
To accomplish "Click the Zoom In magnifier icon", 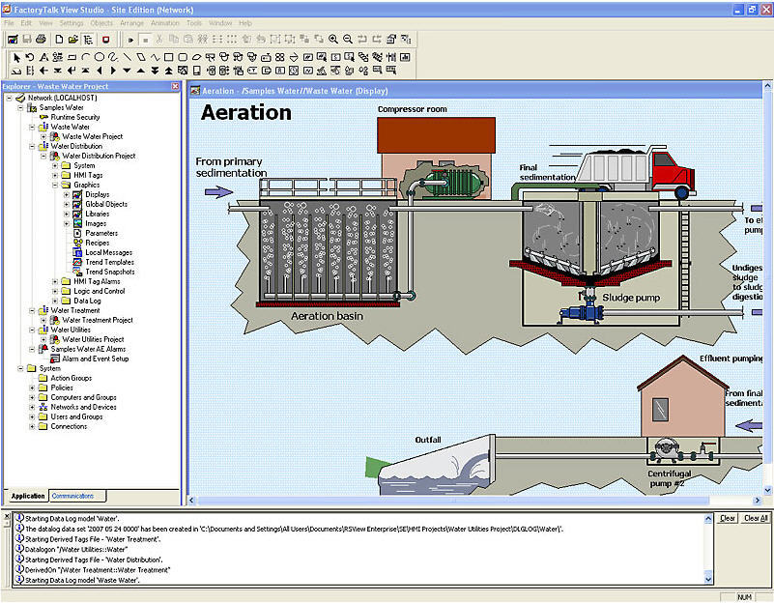I will click(333, 40).
